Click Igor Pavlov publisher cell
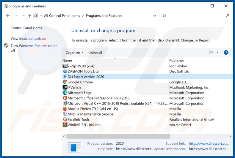Screen dimensions: 235x158 [x=178, y=66]
